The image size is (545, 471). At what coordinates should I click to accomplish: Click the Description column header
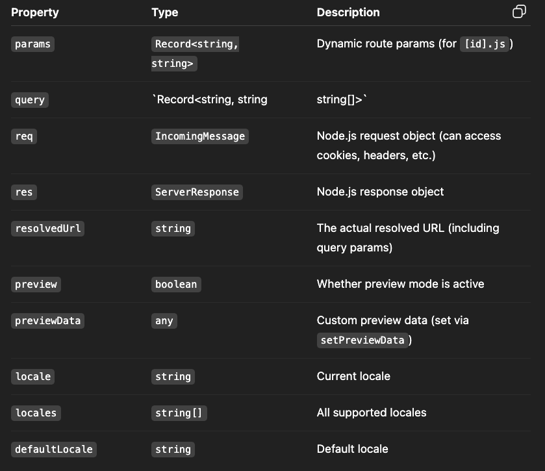coord(348,12)
